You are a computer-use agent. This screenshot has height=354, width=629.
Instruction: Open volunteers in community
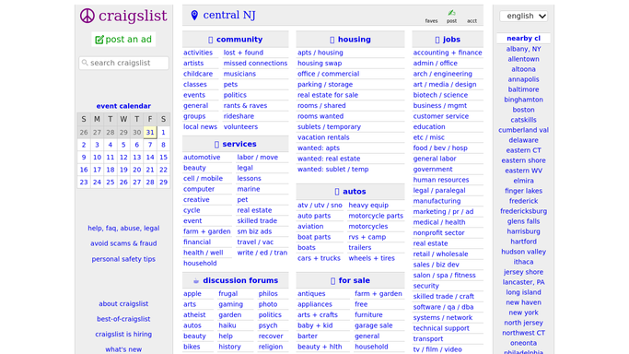point(240,127)
